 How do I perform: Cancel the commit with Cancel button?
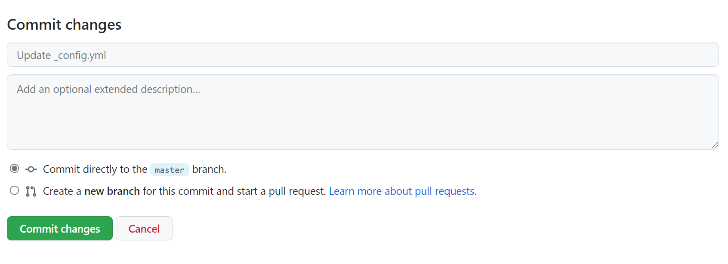click(x=144, y=229)
